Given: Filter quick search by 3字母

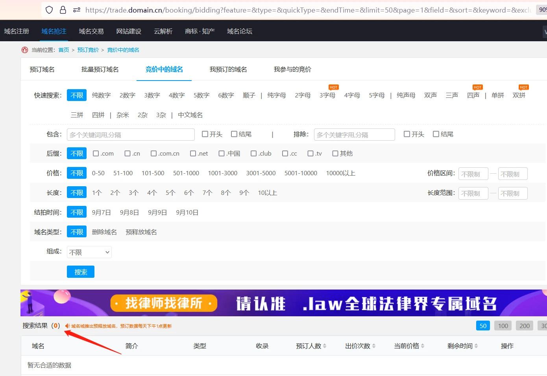Looking at the screenshot, I should tap(327, 95).
